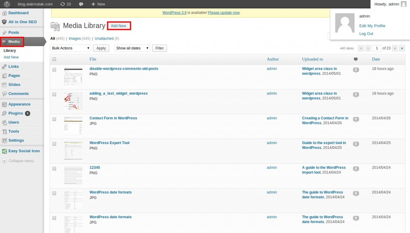Click the Slides icon in sidebar
Image resolution: width=410 pixels, height=233 pixels.
[4, 85]
